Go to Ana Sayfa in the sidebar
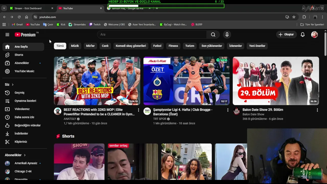This screenshot has width=327, height=184. click(x=23, y=47)
